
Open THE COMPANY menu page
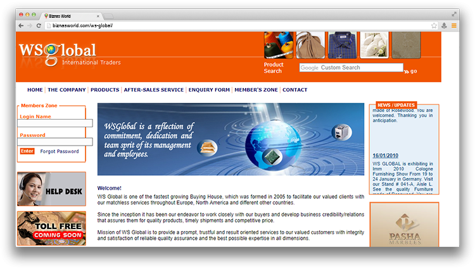coord(66,90)
